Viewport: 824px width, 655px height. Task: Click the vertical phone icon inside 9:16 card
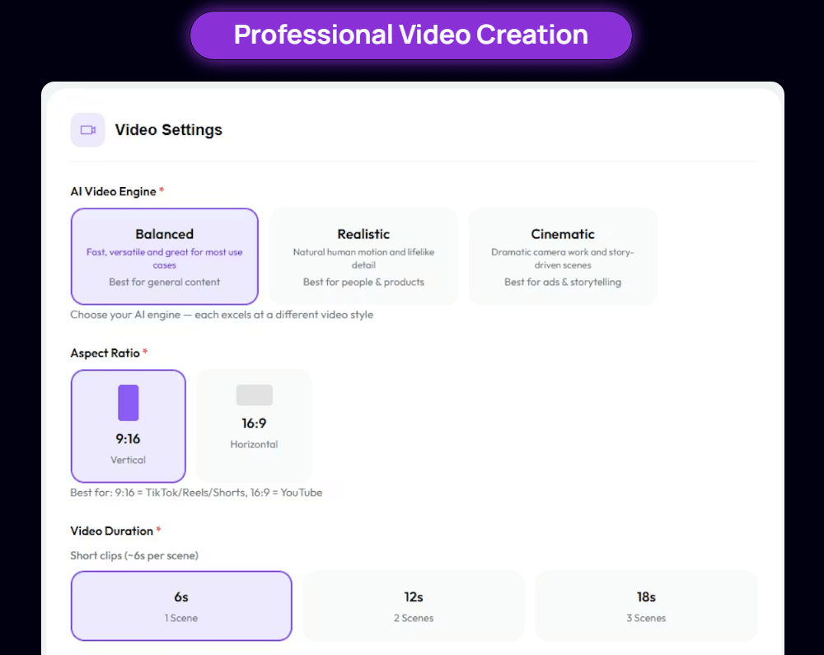pyautogui.click(x=128, y=404)
